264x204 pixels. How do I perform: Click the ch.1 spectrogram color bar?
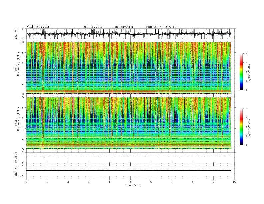pos(241,72)
